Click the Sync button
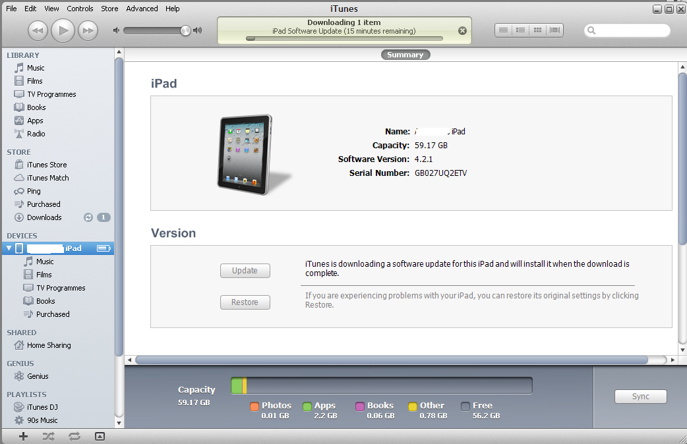Screen dimensions: 687x444 pyautogui.click(x=641, y=397)
